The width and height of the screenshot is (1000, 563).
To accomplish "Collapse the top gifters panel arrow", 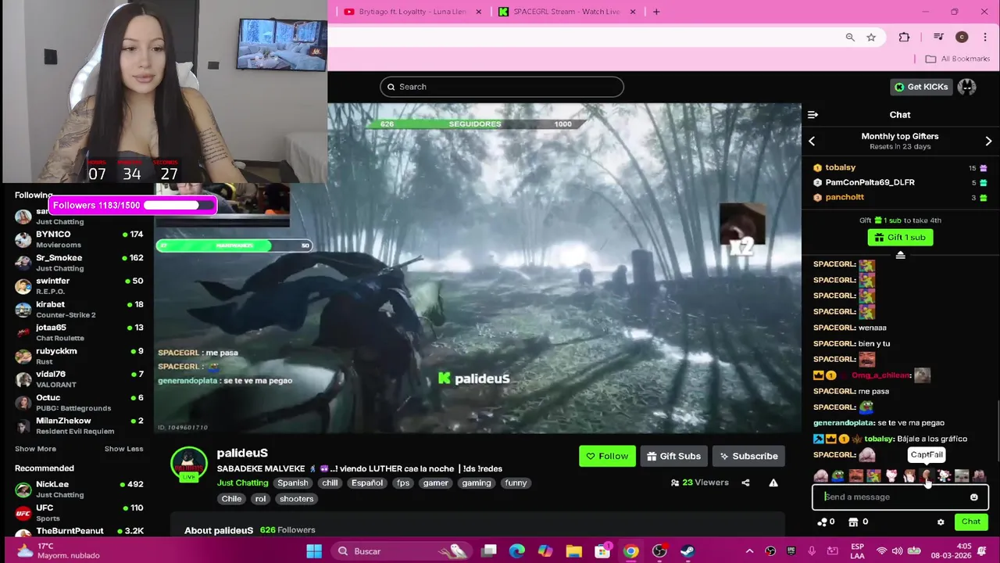I will 900,255.
